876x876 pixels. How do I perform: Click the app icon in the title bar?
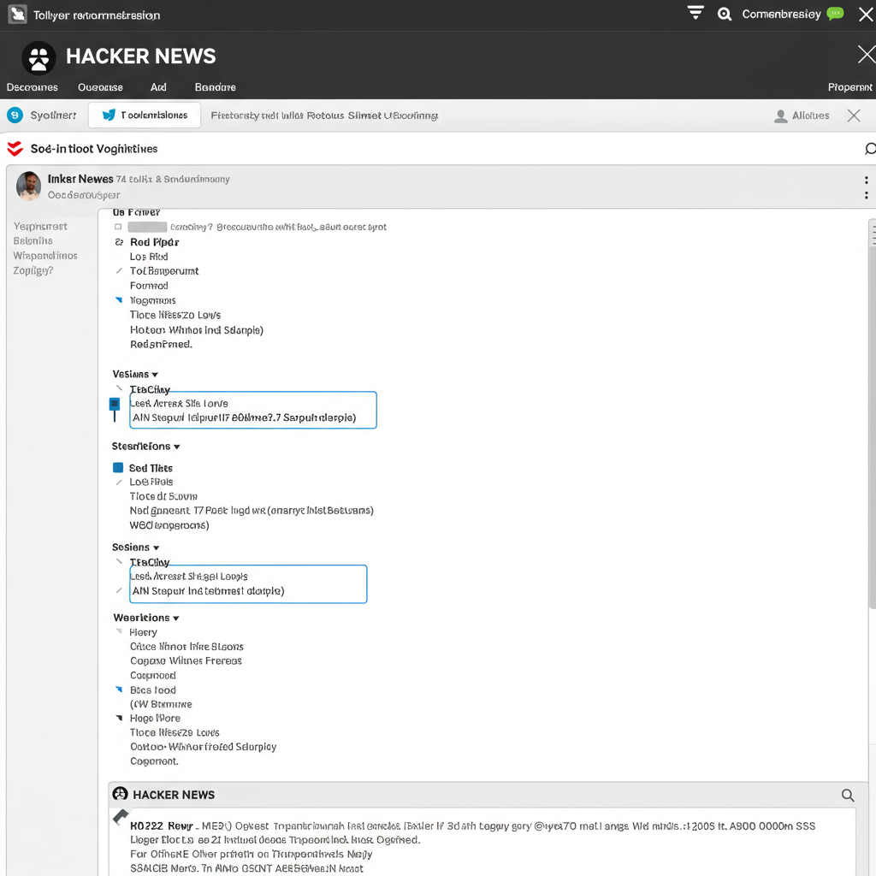17,15
